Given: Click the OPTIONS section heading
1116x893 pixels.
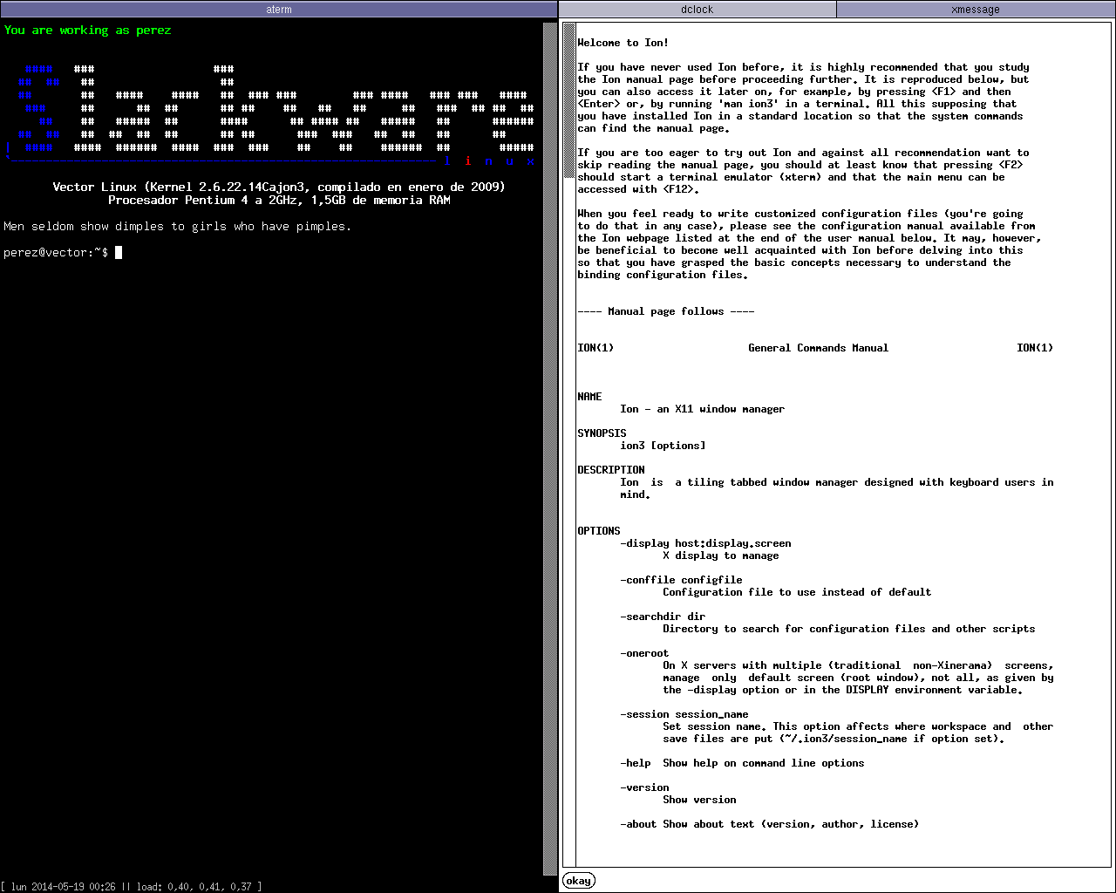Looking at the screenshot, I should click(x=599, y=531).
